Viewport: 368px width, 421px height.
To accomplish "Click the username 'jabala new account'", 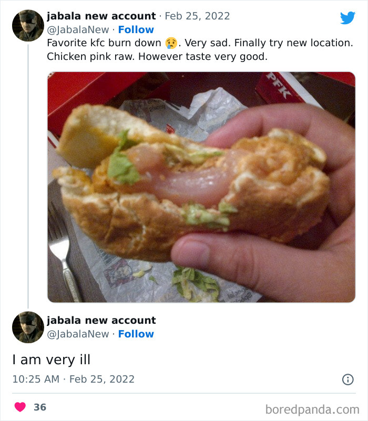I will pyautogui.click(x=101, y=16).
